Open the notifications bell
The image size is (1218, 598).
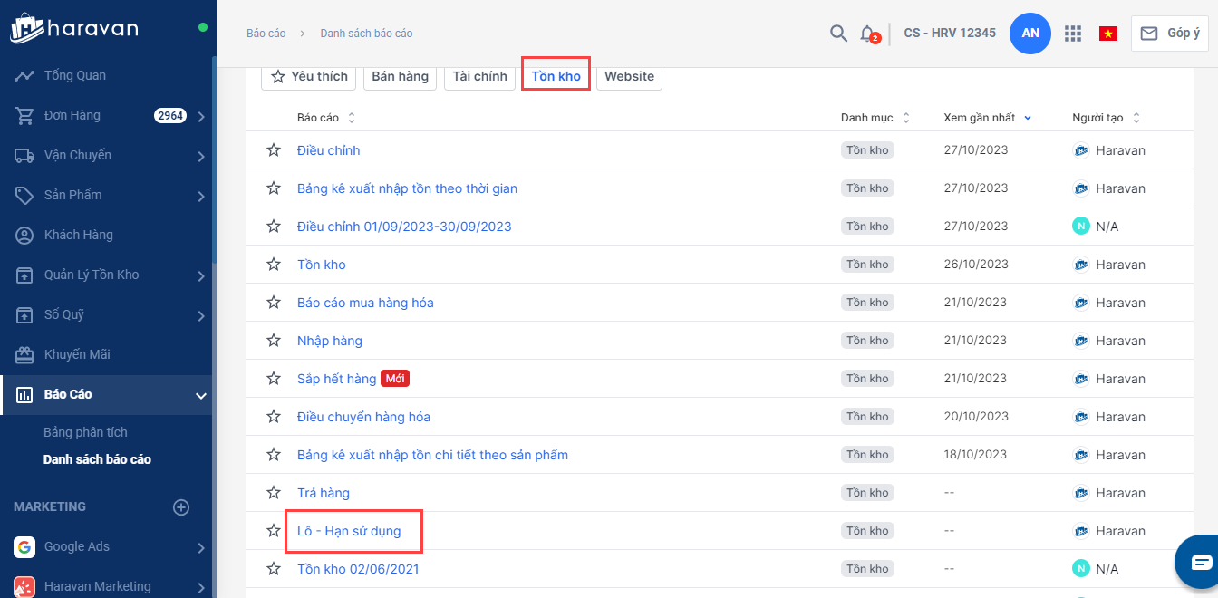coord(867,34)
